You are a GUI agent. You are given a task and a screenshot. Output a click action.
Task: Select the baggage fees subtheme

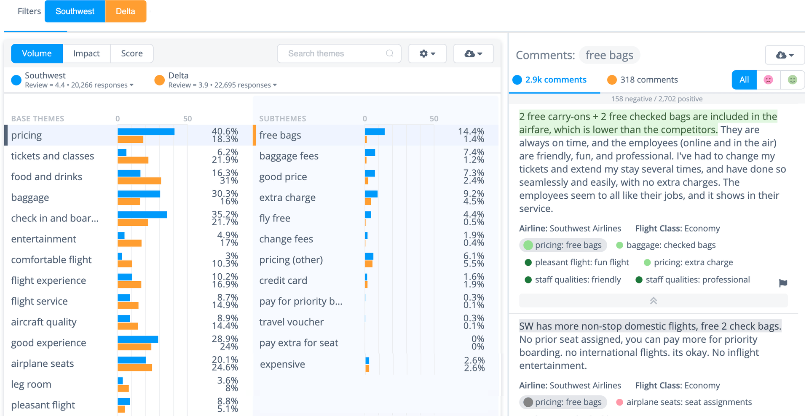pos(289,156)
